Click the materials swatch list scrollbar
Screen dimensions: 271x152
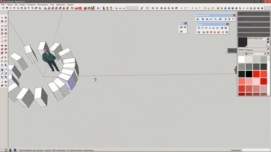[x=268, y=76]
